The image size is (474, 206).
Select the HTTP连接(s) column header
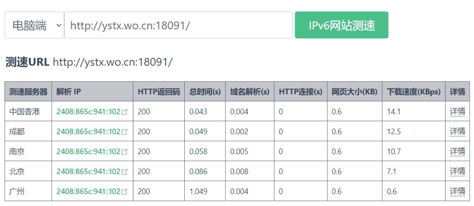pos(301,92)
